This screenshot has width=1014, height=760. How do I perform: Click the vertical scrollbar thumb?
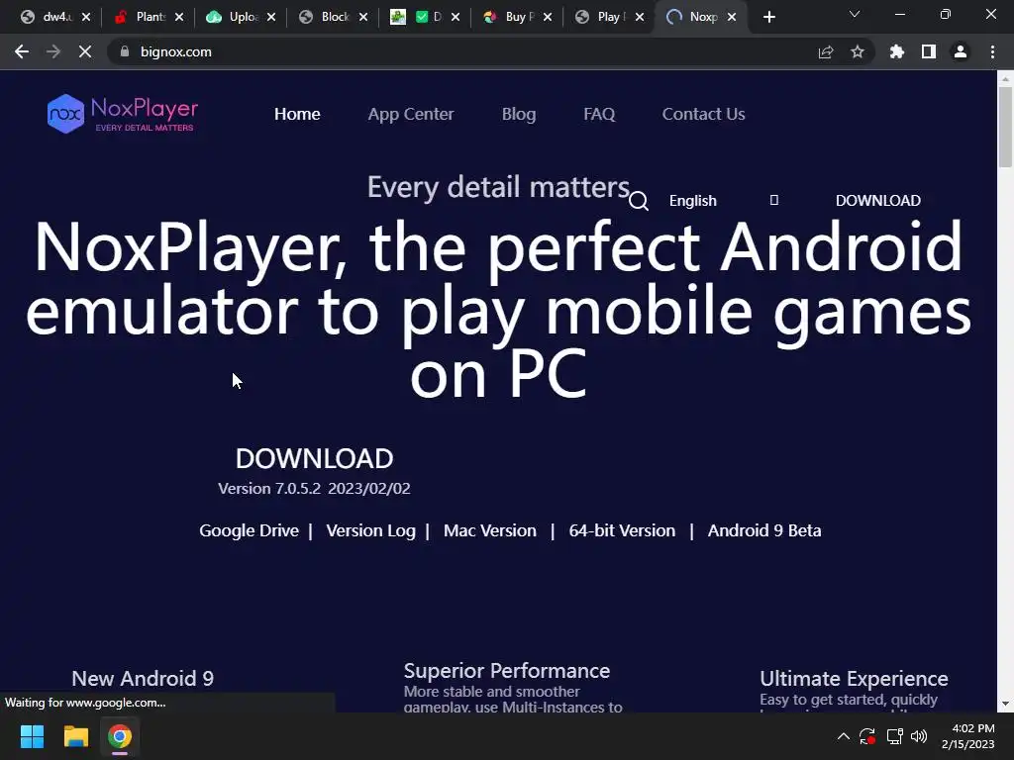tap(1005, 127)
